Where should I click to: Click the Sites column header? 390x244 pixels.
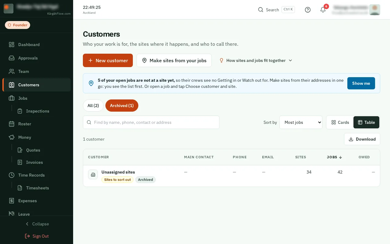[x=300, y=157]
